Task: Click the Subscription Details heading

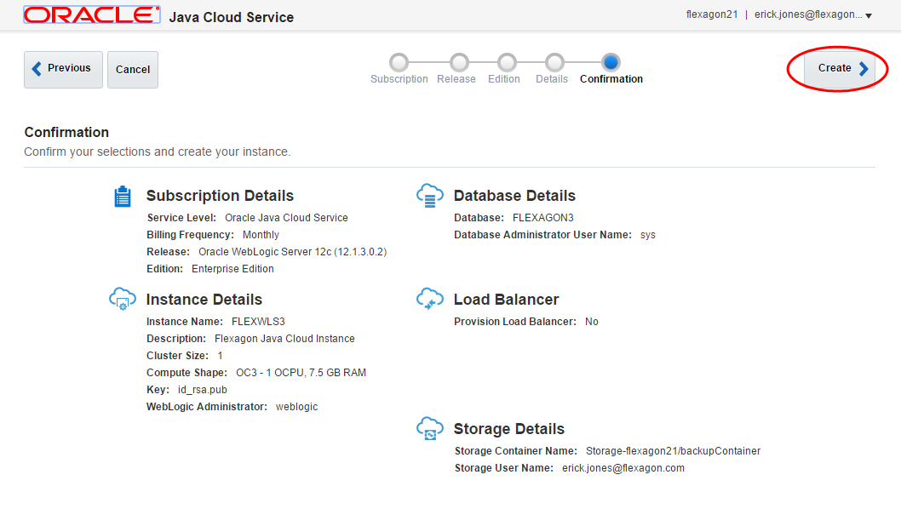Action: tap(220, 195)
